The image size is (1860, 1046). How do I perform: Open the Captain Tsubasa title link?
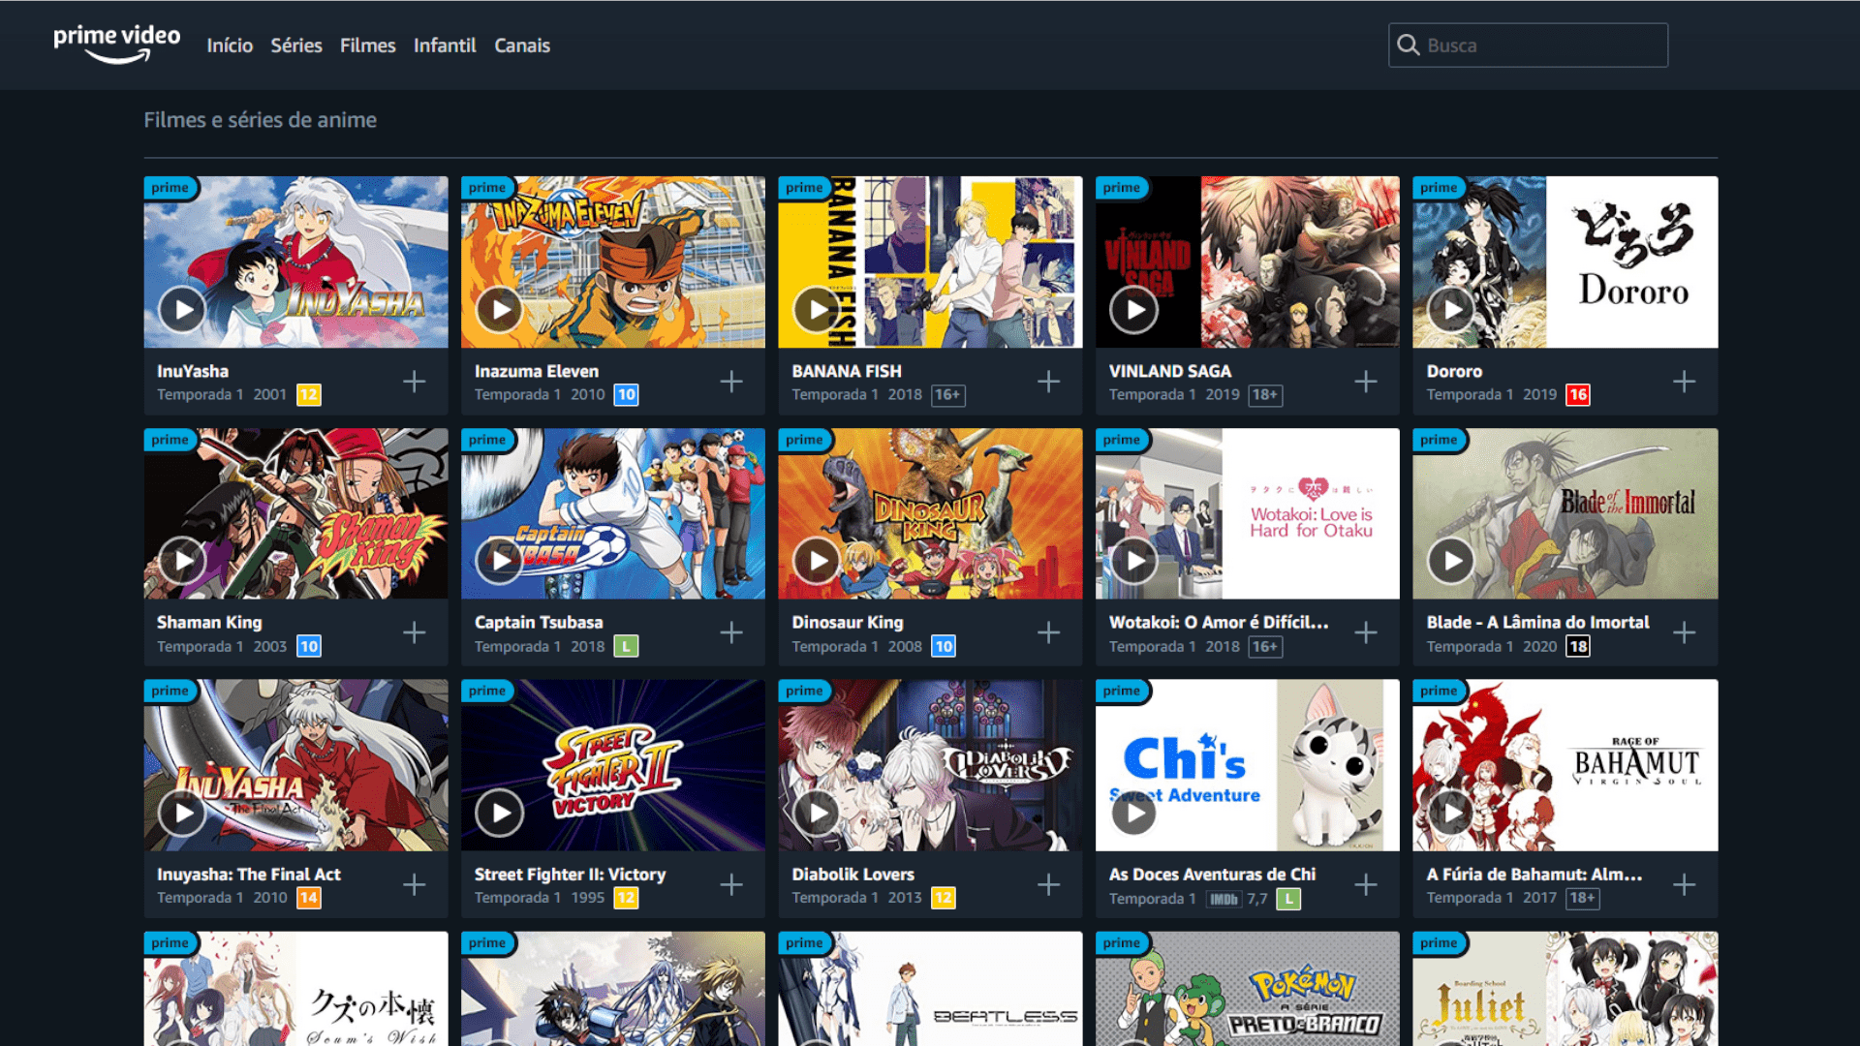pos(539,622)
